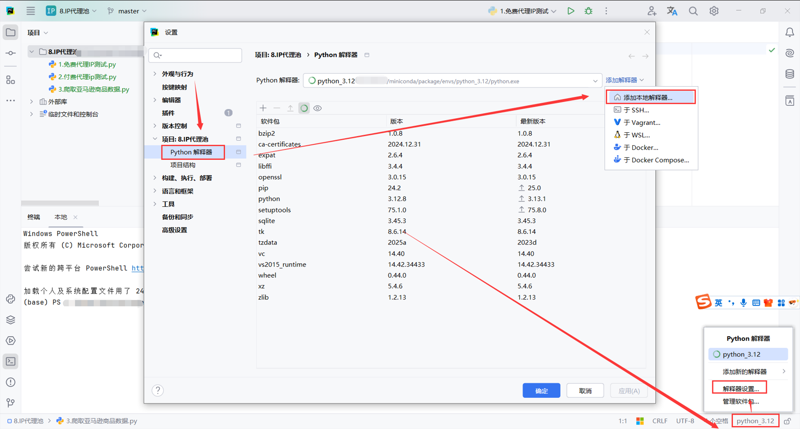Select 添加本地解释器 menu entry
Image resolution: width=800 pixels, height=429 pixels.
[x=651, y=97]
